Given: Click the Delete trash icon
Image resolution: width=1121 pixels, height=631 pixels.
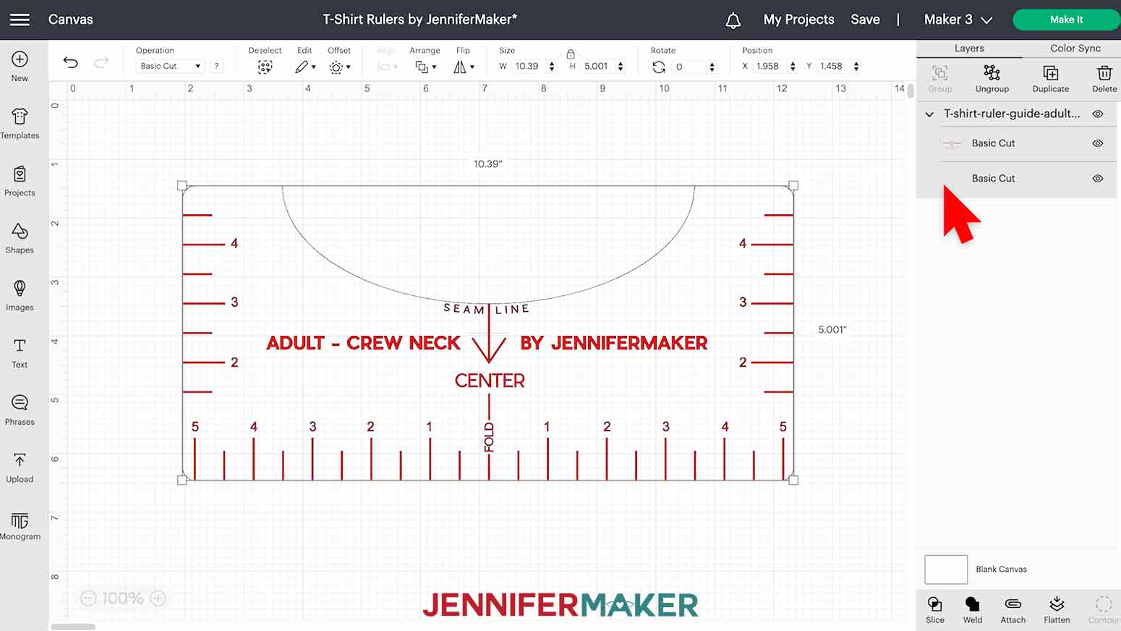Looking at the screenshot, I should 1104,72.
